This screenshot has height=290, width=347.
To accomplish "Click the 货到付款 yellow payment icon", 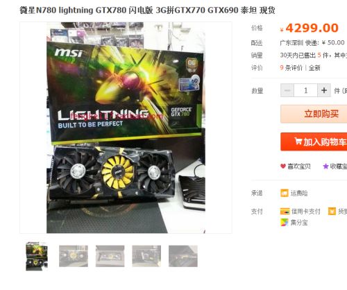I will 332,211.
